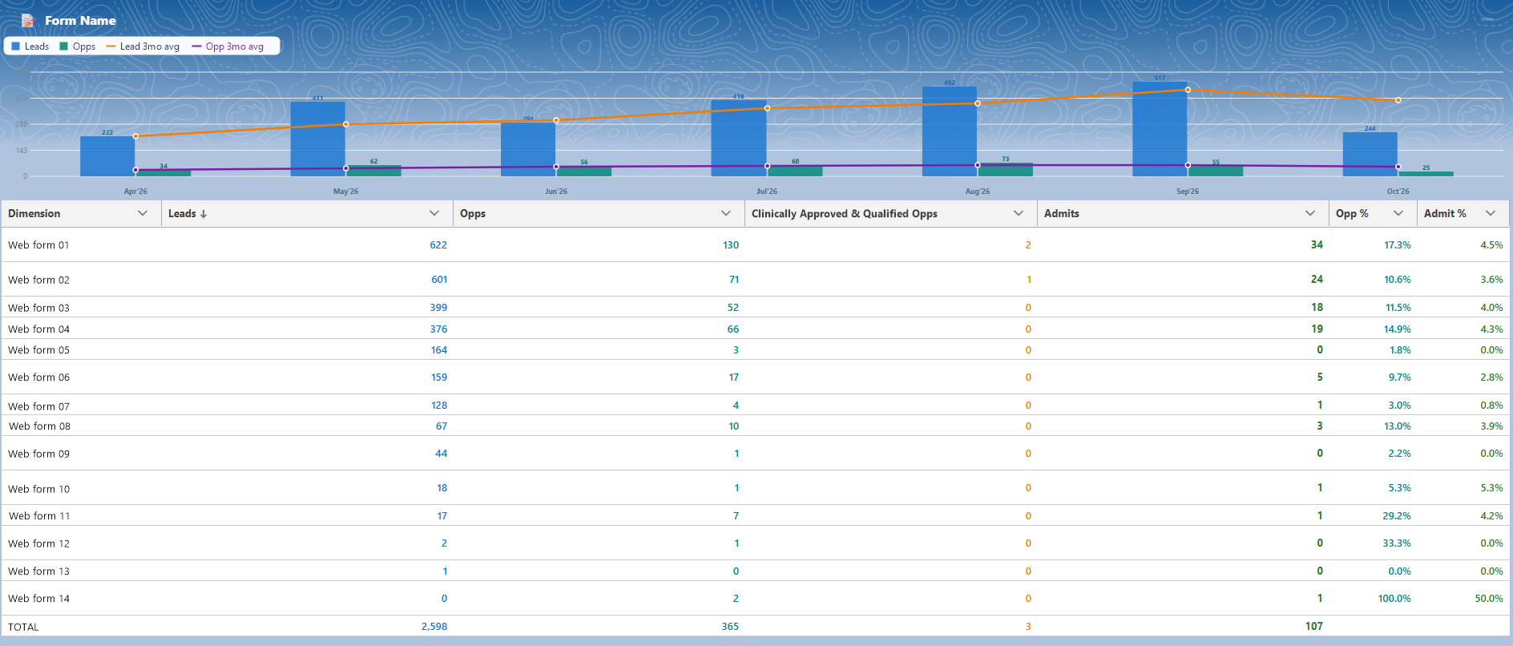Select the Web form 01 row label

[38, 245]
